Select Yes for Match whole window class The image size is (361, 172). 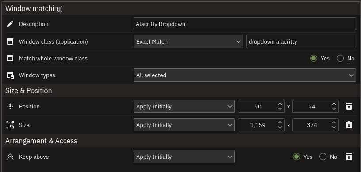[x=314, y=58]
